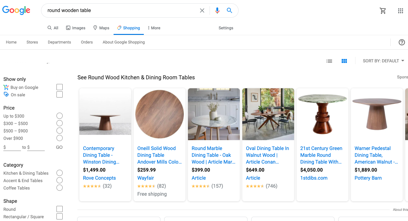The height and width of the screenshot is (221, 408).
Task: Go to Shopping Home
Action: [11, 42]
